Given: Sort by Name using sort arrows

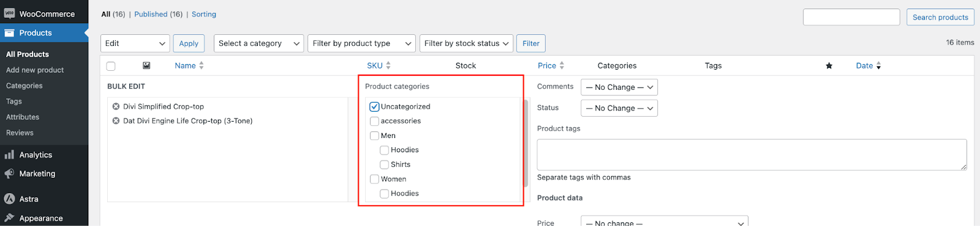Looking at the screenshot, I should (x=202, y=65).
